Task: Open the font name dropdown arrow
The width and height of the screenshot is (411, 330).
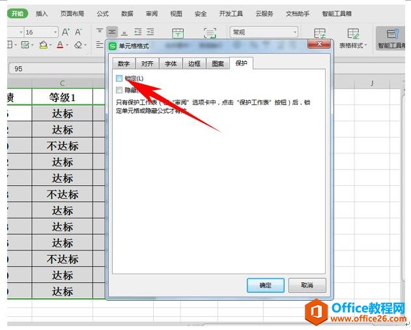Action: coord(21,33)
